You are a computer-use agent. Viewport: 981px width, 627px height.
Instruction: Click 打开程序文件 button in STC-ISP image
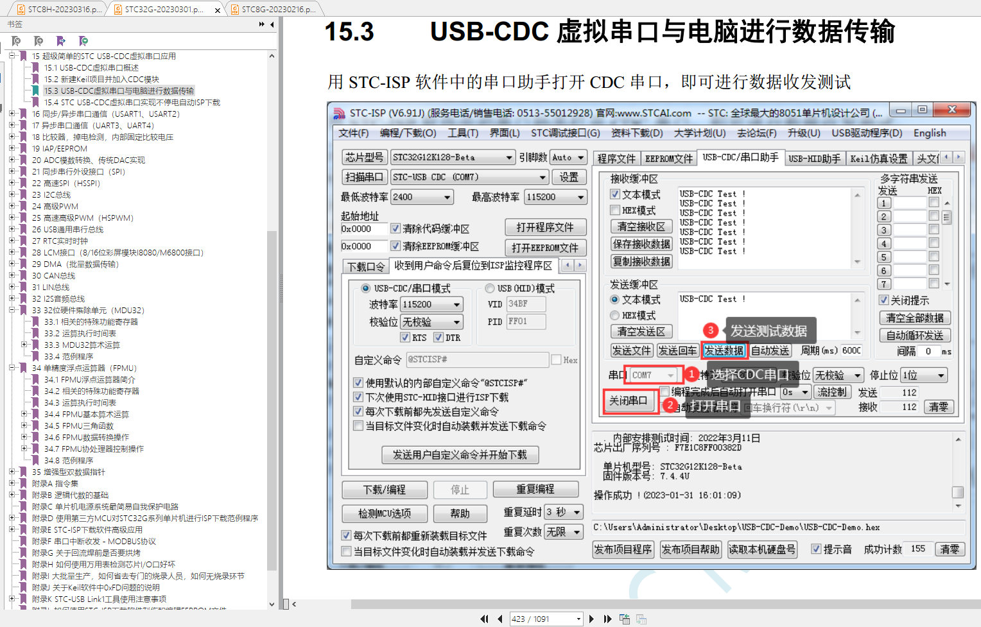[545, 227]
